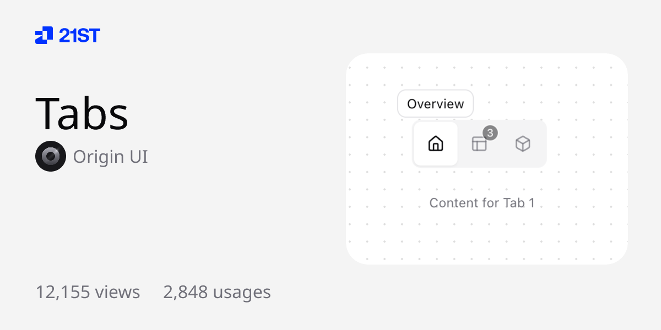Click the word 'usages'
Viewport: 661px width, 330px height.
[x=242, y=292]
